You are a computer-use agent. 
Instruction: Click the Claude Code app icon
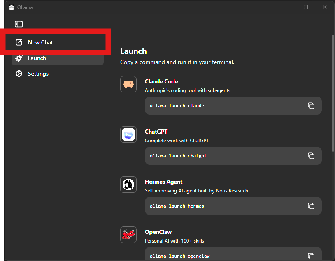tap(128, 84)
